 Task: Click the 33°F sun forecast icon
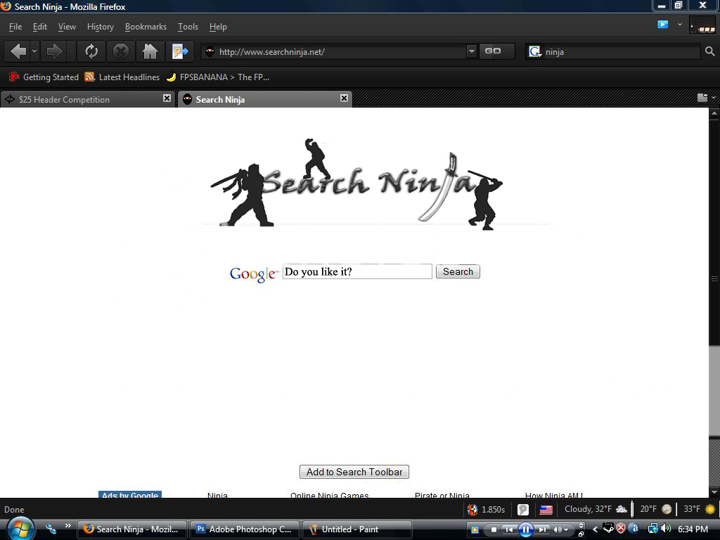pyautogui.click(x=710, y=509)
